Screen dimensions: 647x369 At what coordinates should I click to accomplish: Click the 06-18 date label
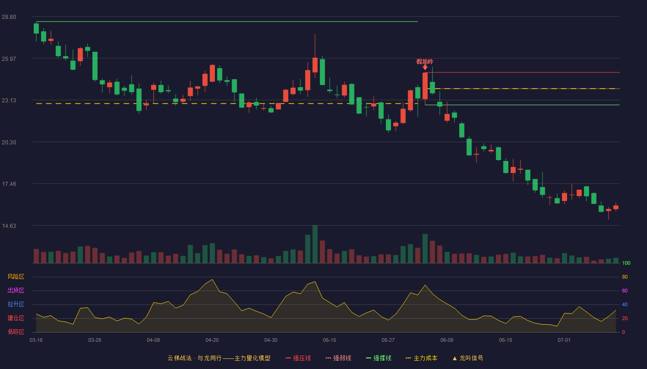[x=506, y=340]
